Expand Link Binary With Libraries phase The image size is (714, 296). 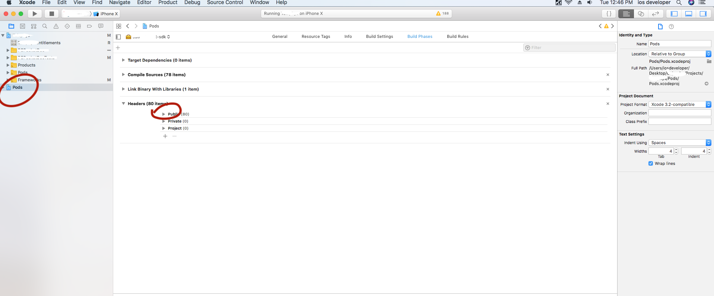[x=123, y=89]
